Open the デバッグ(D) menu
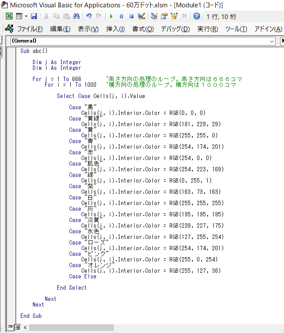 click(x=175, y=29)
